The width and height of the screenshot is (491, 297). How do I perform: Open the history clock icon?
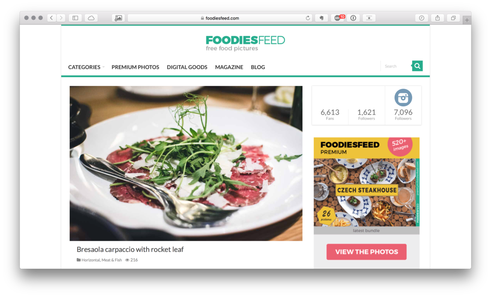421,18
